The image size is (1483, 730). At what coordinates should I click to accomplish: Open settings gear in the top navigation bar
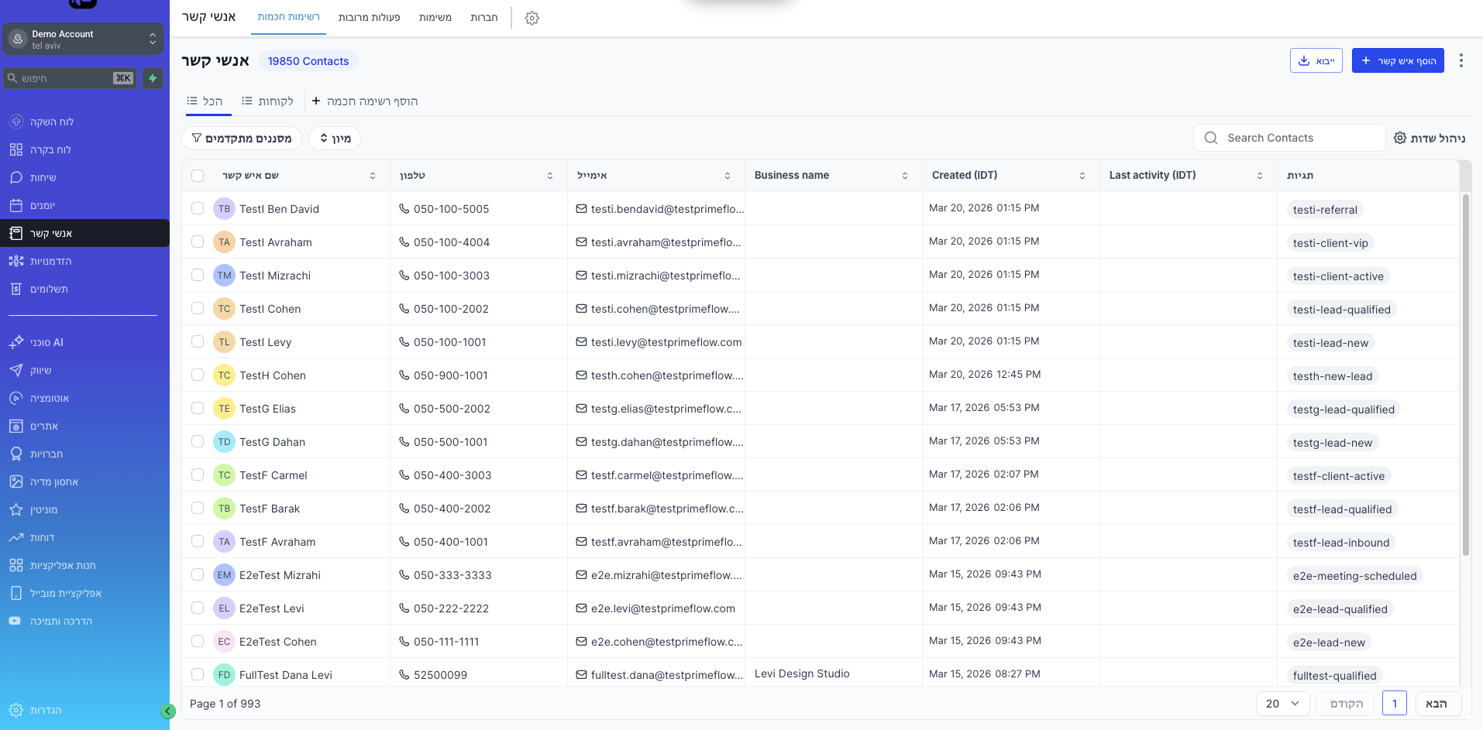(x=532, y=18)
